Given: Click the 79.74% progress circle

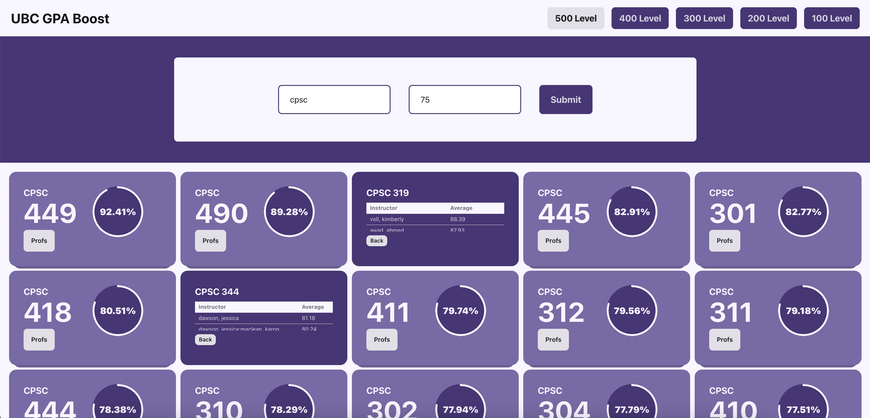Looking at the screenshot, I should coord(460,311).
